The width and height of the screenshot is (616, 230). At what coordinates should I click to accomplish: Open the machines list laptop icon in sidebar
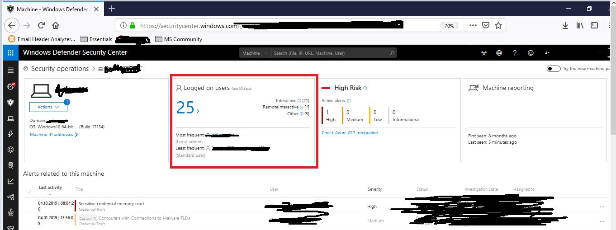pos(11,118)
